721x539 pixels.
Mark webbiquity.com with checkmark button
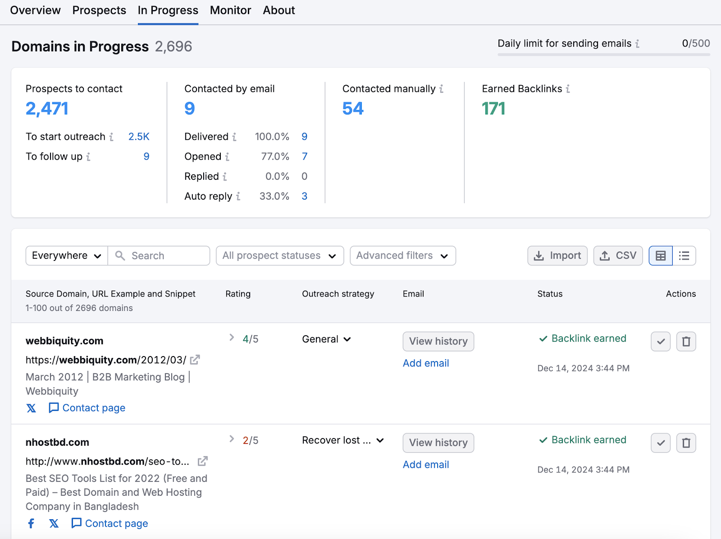pos(661,342)
